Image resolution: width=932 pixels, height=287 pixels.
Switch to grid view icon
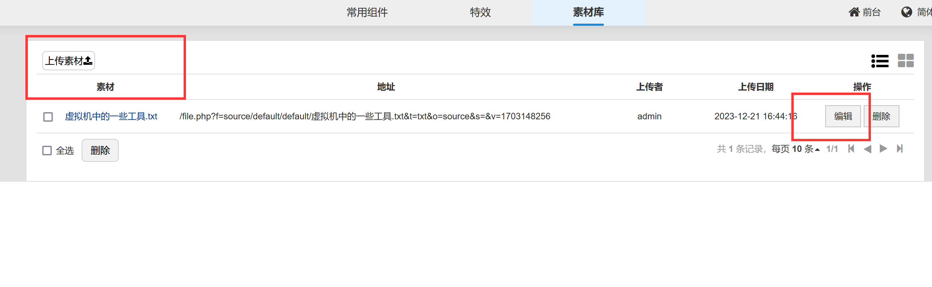(906, 61)
